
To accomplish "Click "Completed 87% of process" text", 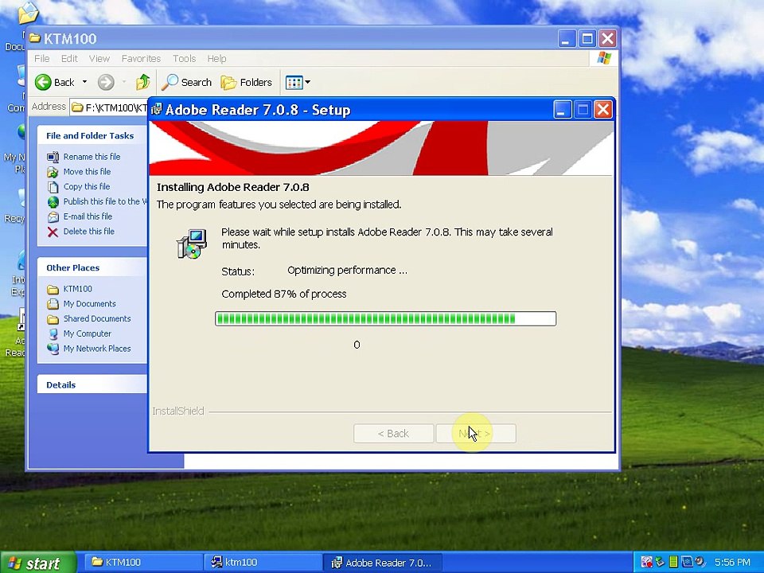I will pyautogui.click(x=284, y=294).
